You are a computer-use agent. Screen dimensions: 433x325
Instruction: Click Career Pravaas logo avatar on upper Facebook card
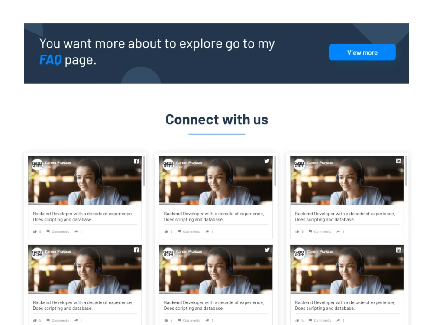pyautogui.click(x=37, y=165)
